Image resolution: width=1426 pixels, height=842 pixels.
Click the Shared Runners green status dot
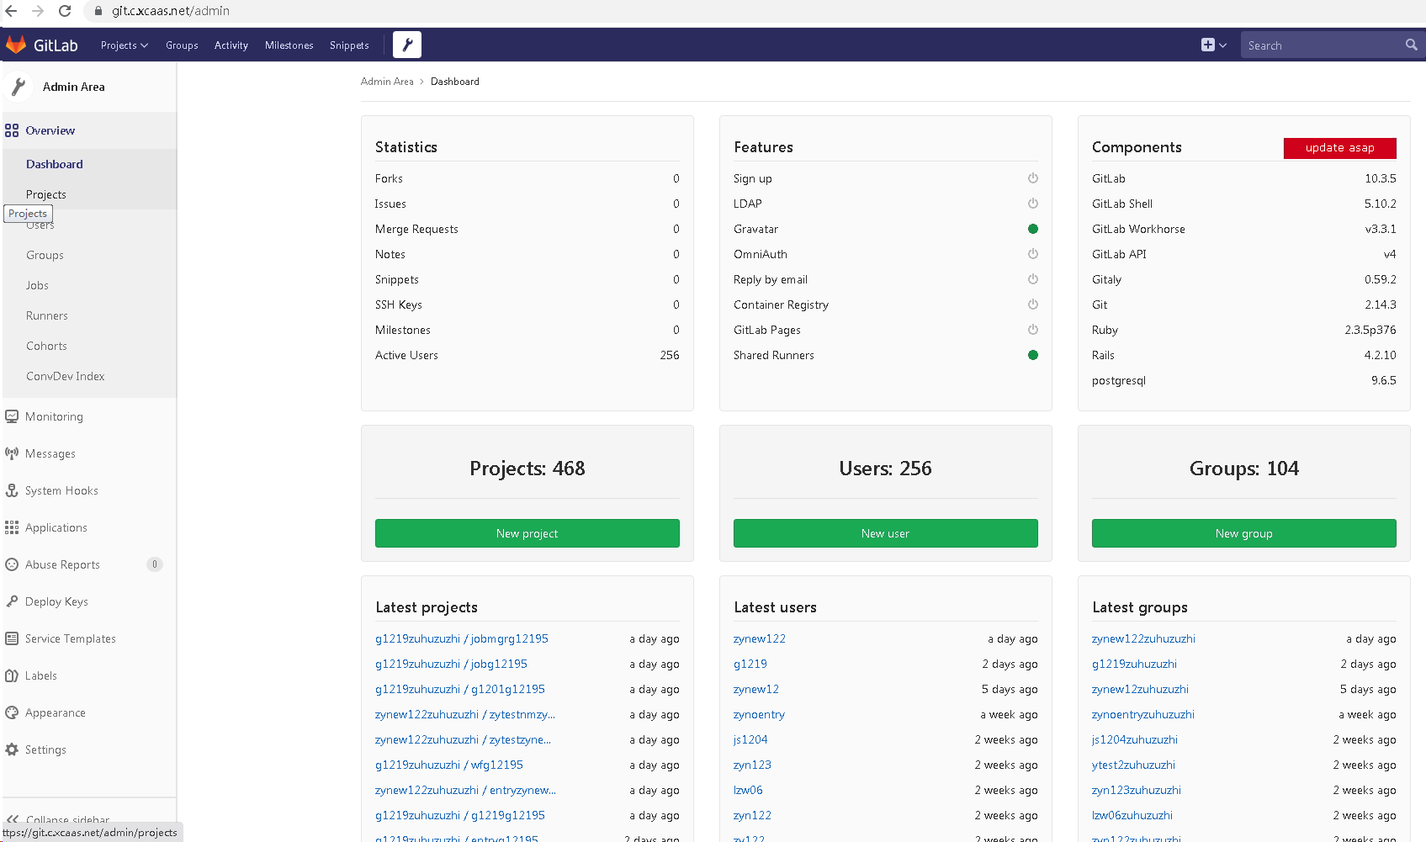pos(1033,355)
